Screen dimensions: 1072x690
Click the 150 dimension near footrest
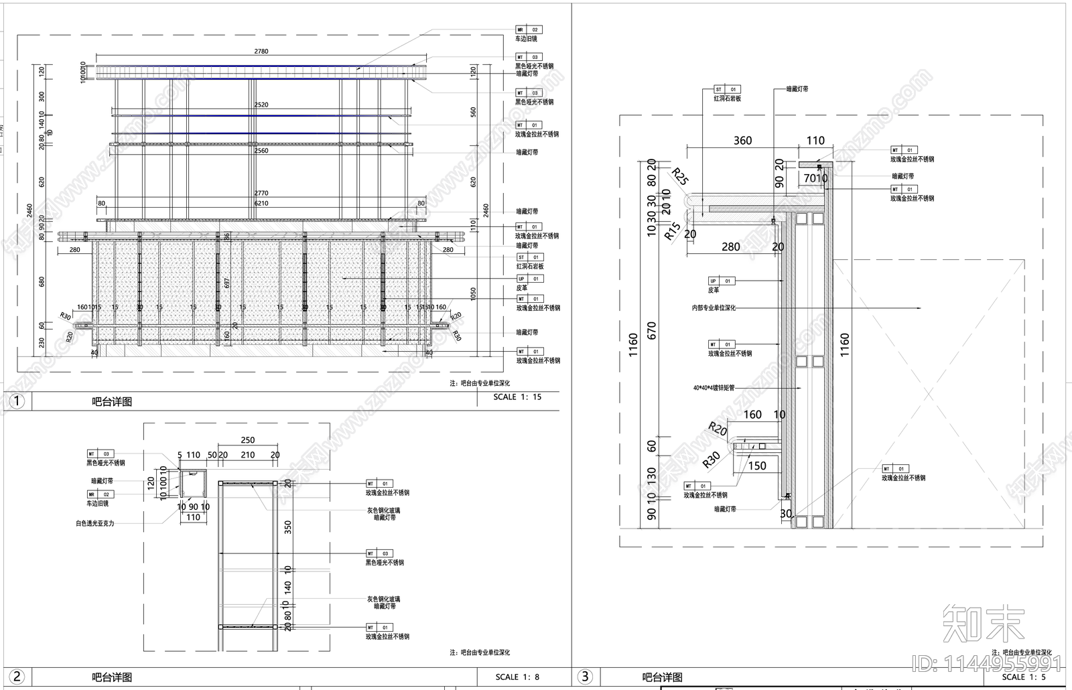tap(757, 466)
